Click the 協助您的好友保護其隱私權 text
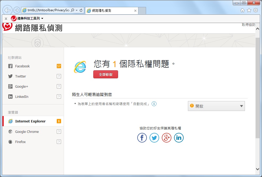 point(160,128)
